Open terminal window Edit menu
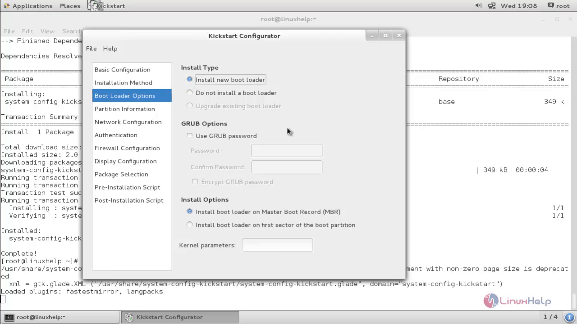This screenshot has height=324, width=577. point(27,31)
